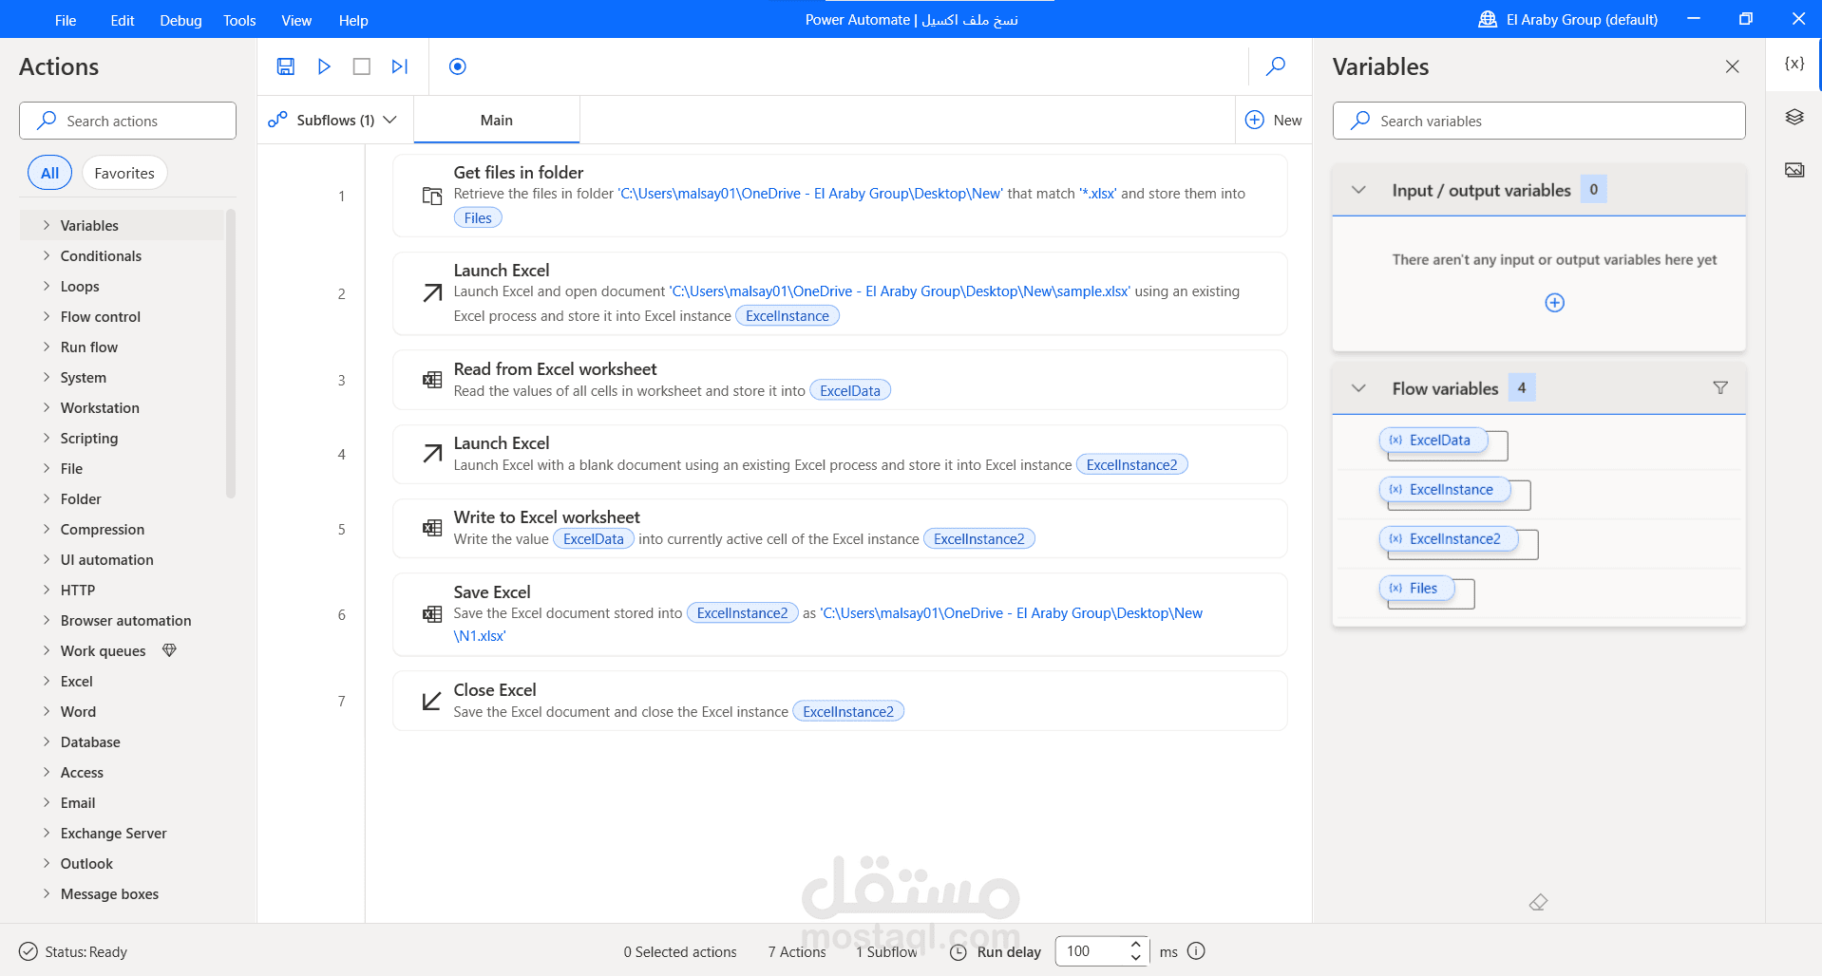Viewport: 1822px width, 976px height.
Task: Collapse the Flow variables section
Action: point(1359,388)
